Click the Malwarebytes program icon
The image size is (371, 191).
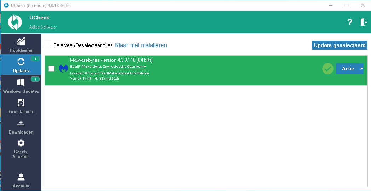tap(63, 69)
